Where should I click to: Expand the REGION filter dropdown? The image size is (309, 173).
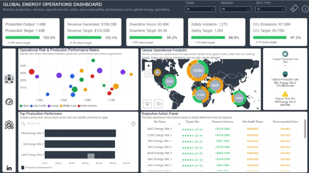pos(235,9)
